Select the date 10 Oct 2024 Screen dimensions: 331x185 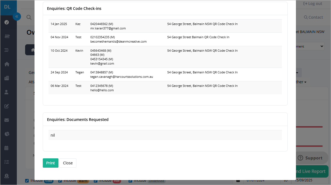tap(59, 51)
